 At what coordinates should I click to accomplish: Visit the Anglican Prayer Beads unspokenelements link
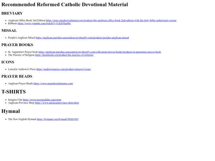[53, 83]
